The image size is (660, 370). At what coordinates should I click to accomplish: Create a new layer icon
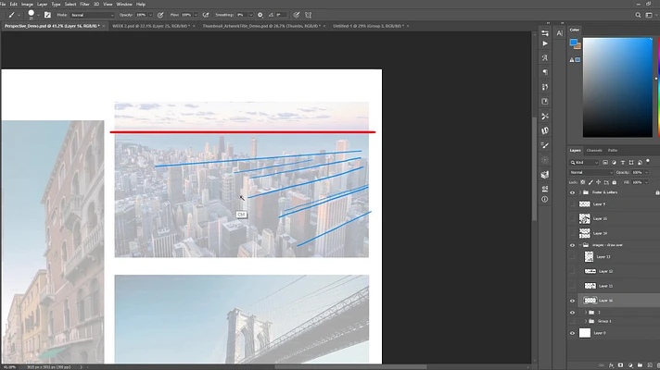click(650, 365)
